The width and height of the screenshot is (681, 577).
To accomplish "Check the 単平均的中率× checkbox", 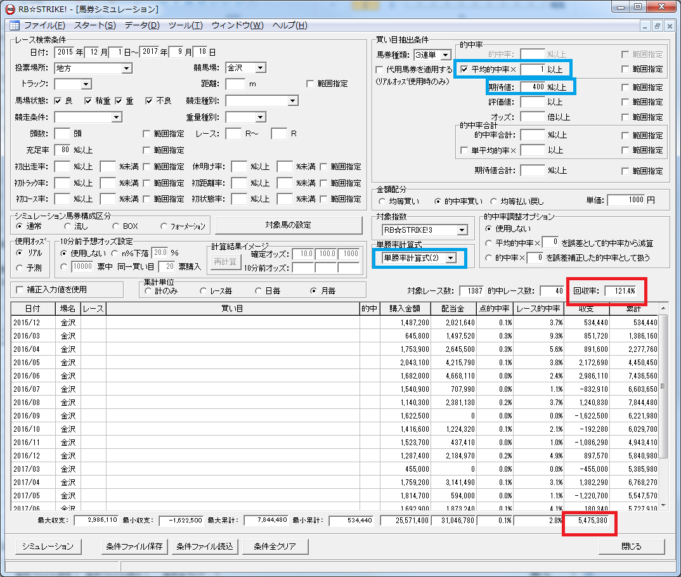I will (x=464, y=150).
